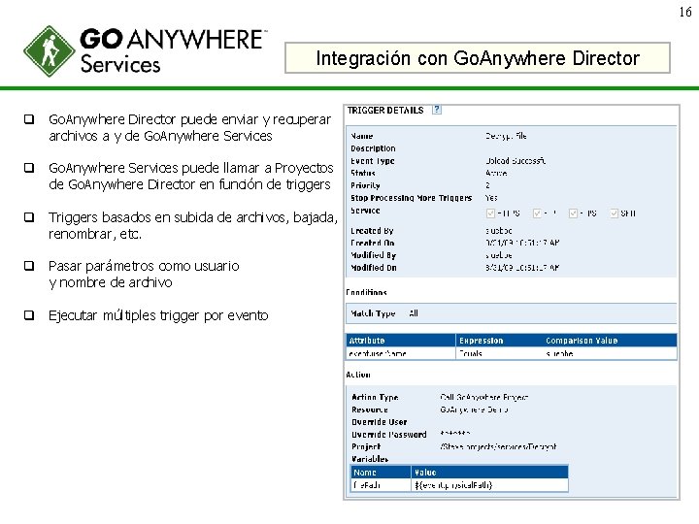Click the page number 16
The width and height of the screenshot is (699, 524).
click(685, 12)
